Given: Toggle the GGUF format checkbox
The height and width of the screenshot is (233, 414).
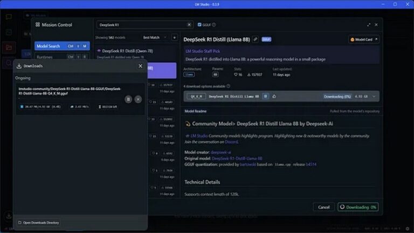Looking at the screenshot, I should click(x=200, y=24).
